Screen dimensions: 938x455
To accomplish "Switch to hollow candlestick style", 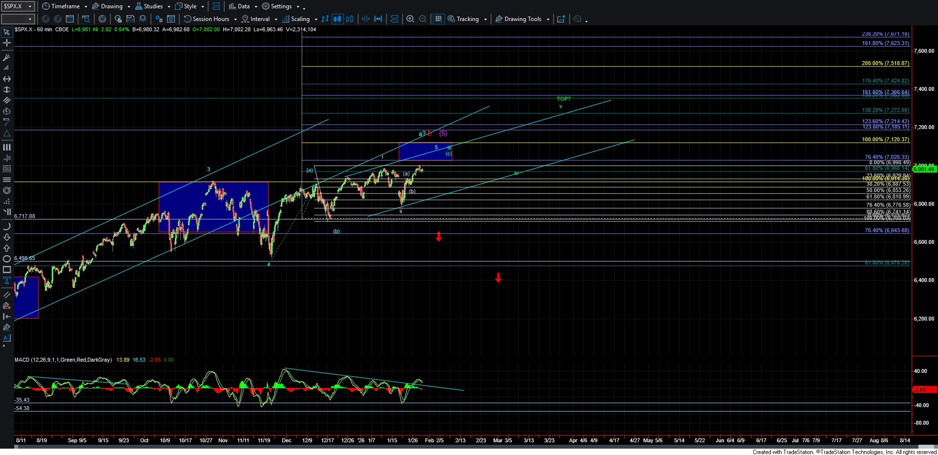I will pos(350,19).
